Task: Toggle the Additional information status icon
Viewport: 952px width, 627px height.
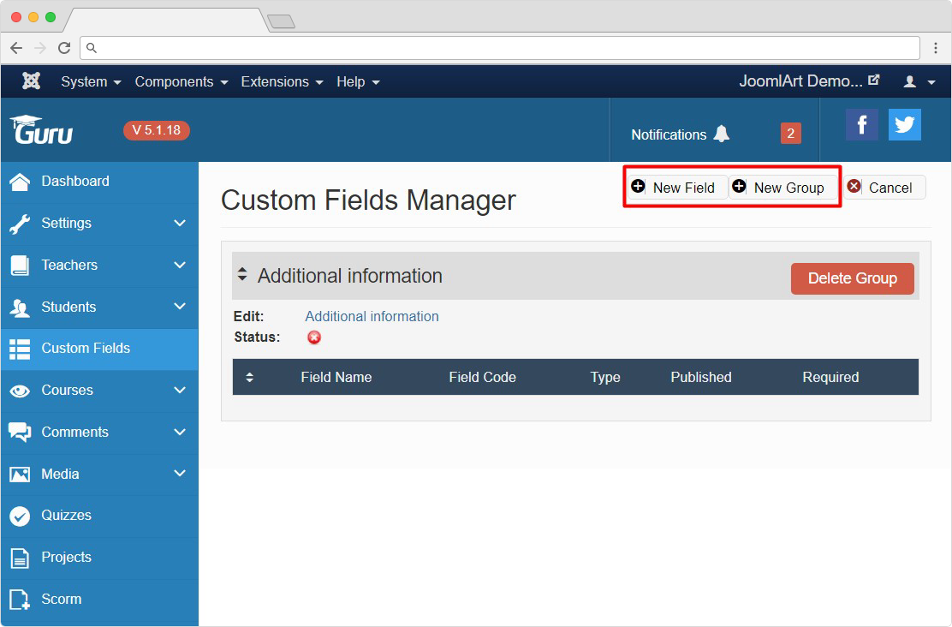Action: 314,337
